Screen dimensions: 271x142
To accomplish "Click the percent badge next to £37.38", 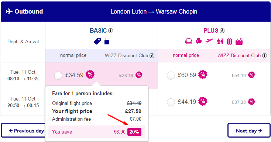I will (251, 102).
